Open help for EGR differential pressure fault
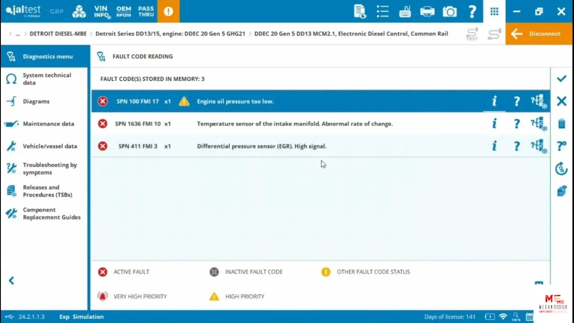 point(517,146)
